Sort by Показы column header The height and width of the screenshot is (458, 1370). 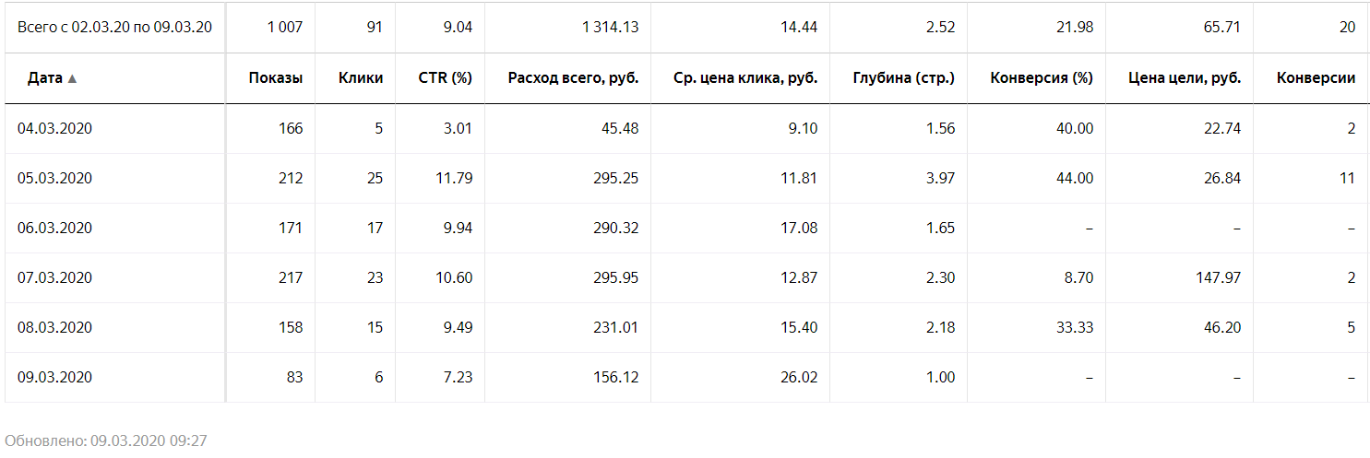pyautogui.click(x=275, y=78)
